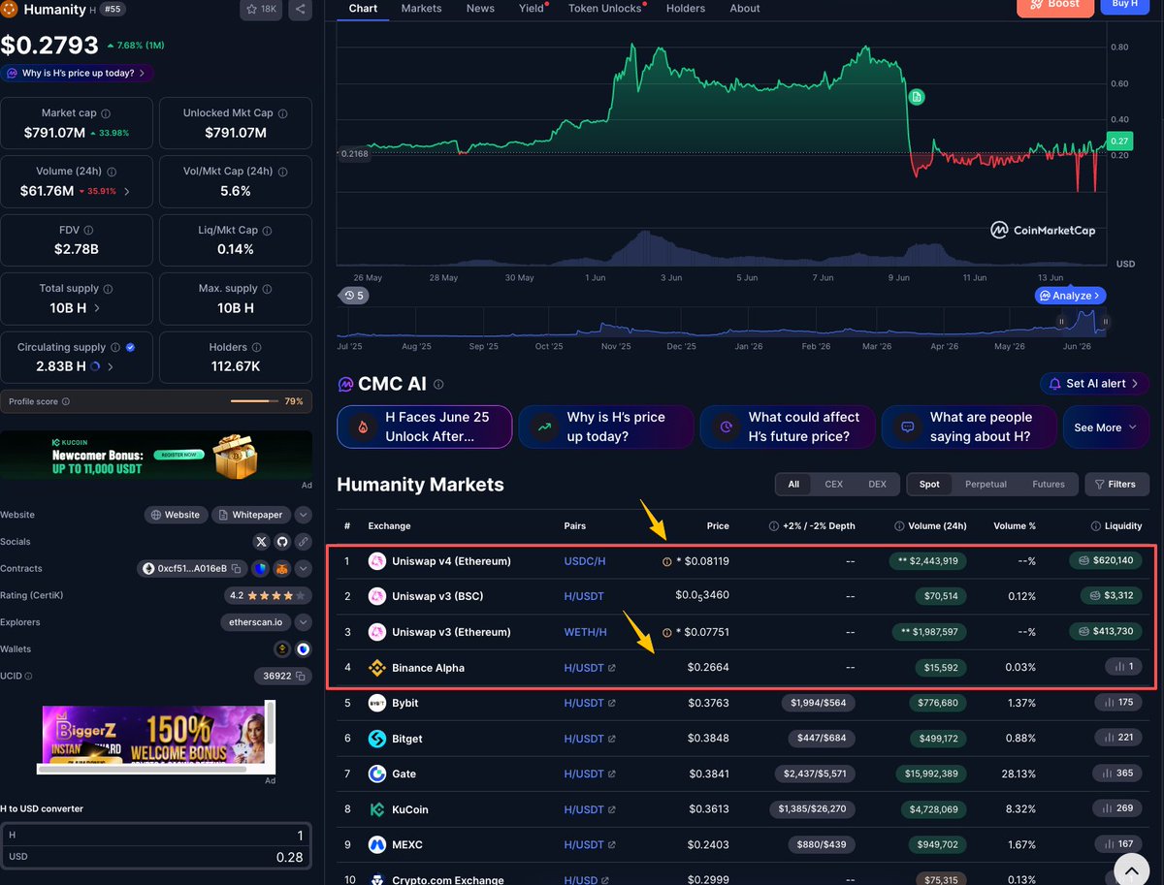Click the warning icon beside the $0.07751 price

coord(666,632)
